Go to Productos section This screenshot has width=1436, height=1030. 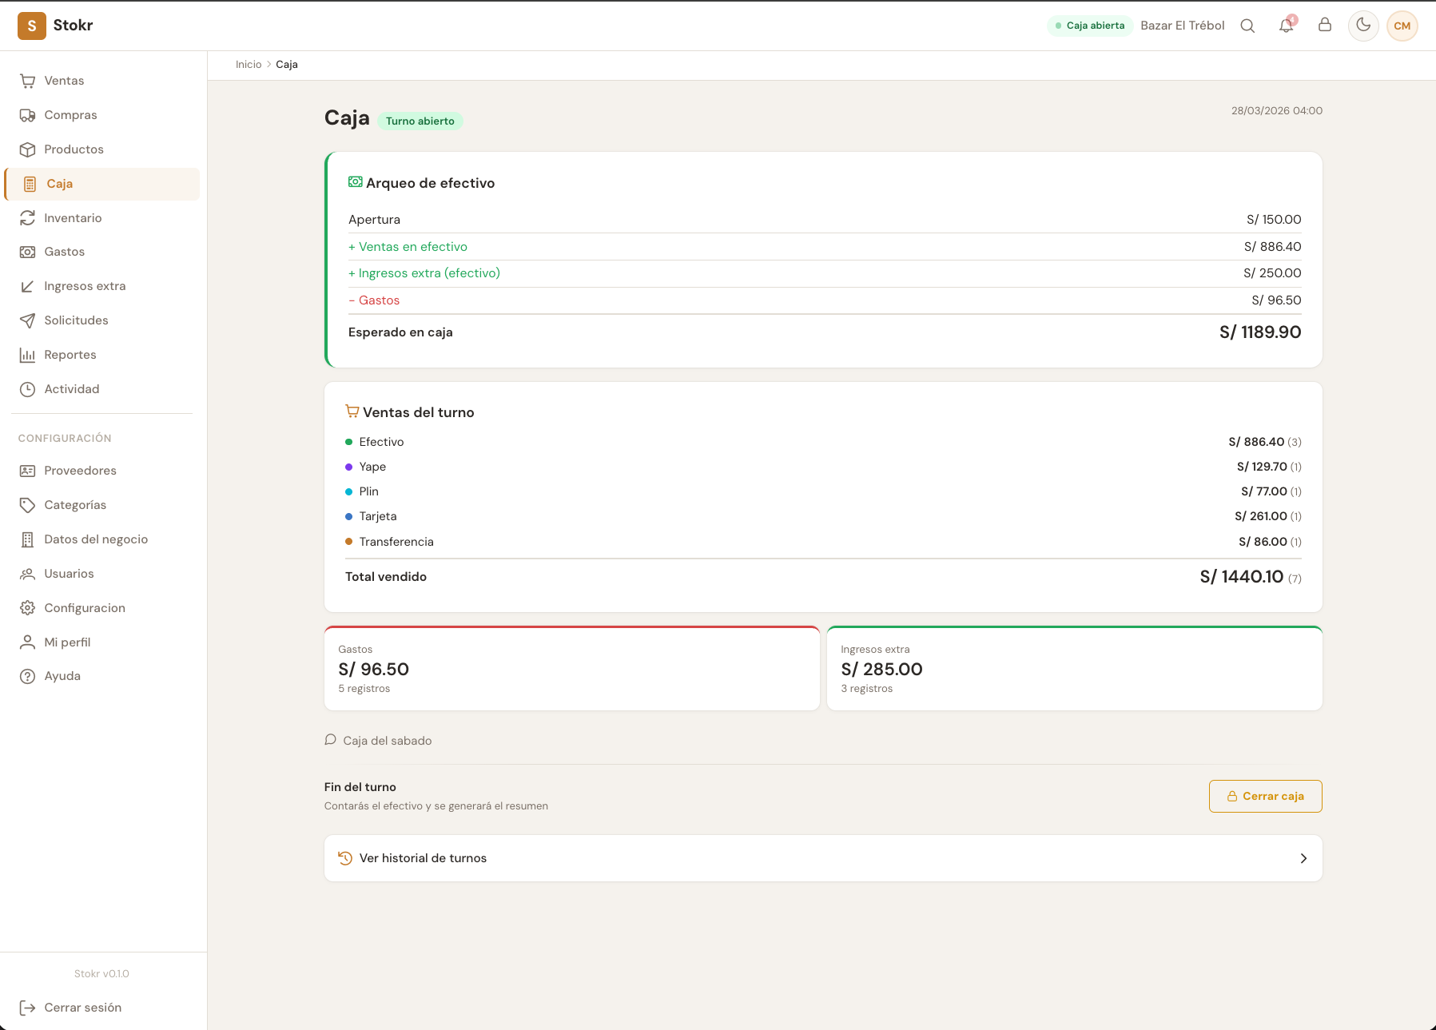tap(74, 149)
